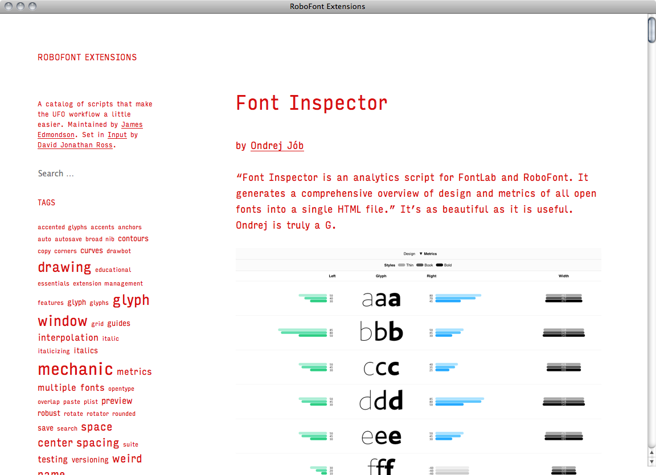Select the 'extension management' tag
The height and width of the screenshot is (475, 656).
[x=108, y=283]
